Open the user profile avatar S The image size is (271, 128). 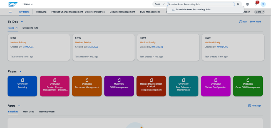click(x=263, y=4)
